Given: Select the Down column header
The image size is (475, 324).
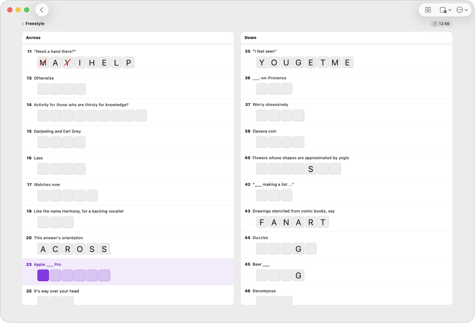Looking at the screenshot, I should click(x=250, y=38).
